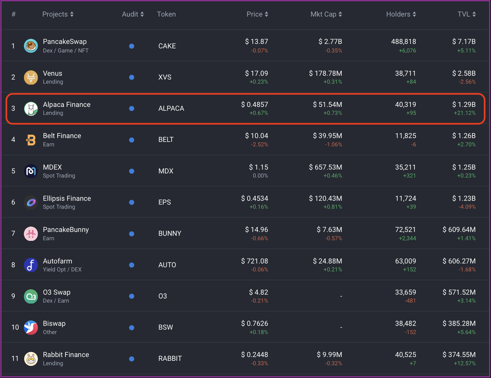This screenshot has width=491, height=378.
Task: Click the Belt Finance logo
Action: pos(31,140)
